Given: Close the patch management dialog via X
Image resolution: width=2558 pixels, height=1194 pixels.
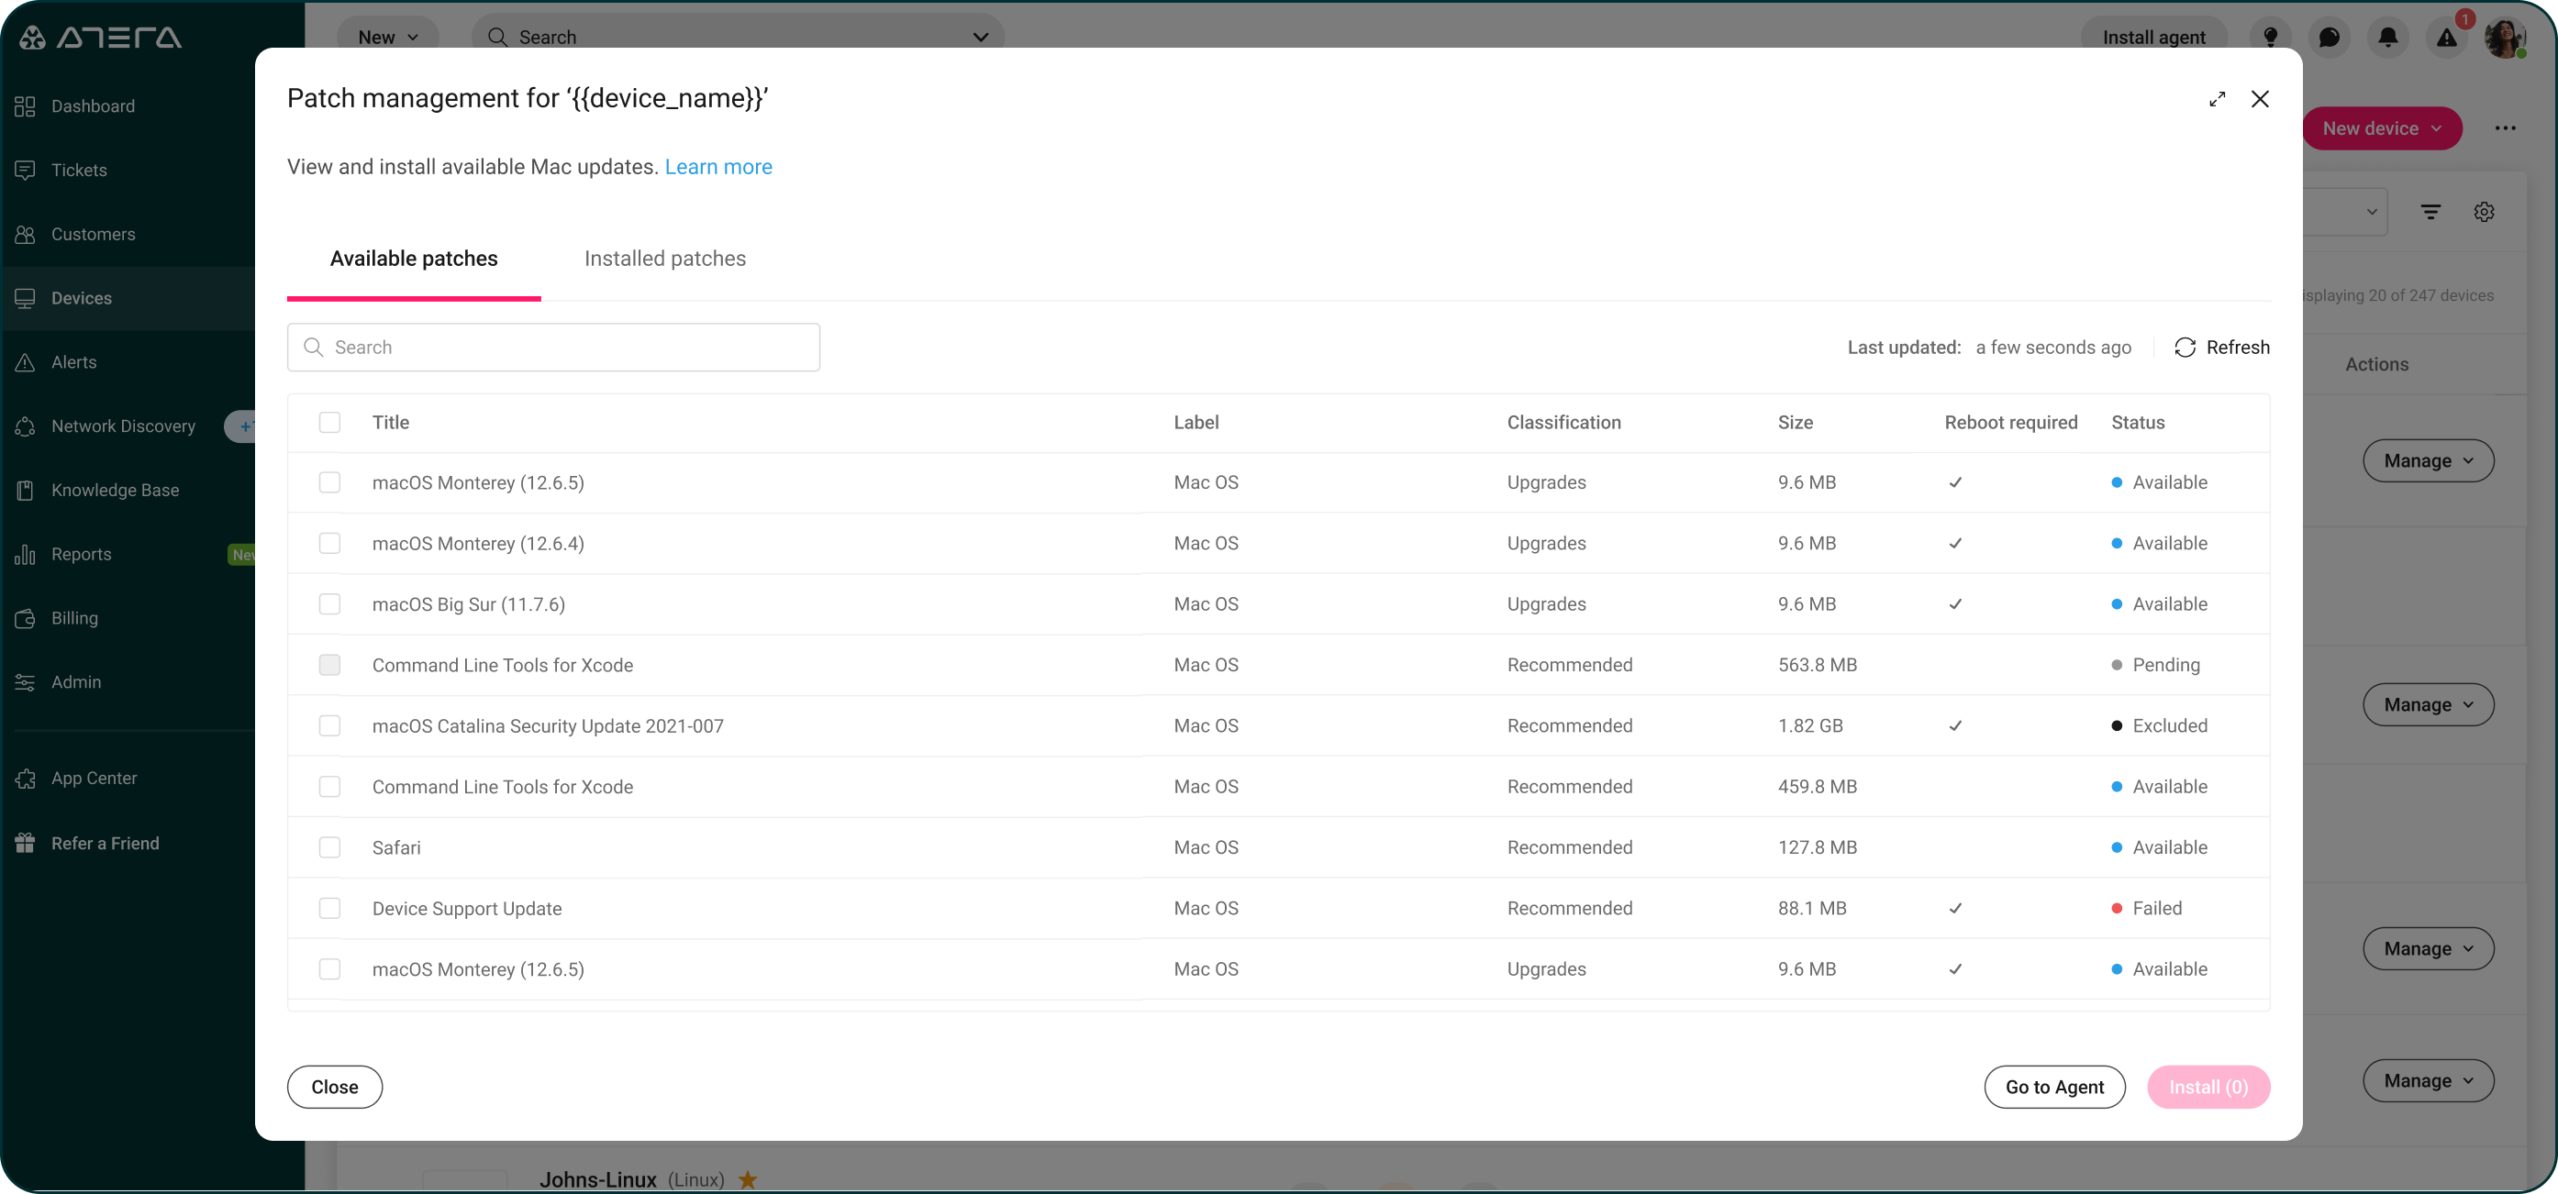Looking at the screenshot, I should tap(2260, 99).
